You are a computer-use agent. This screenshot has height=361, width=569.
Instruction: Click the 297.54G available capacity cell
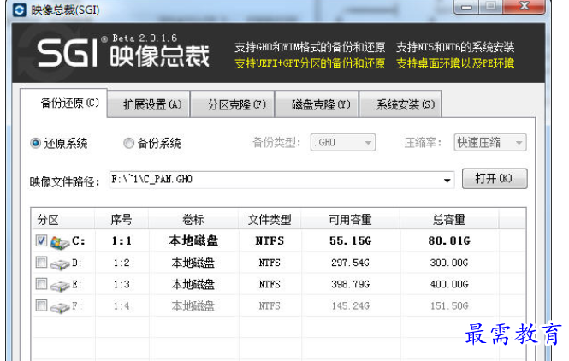tap(351, 263)
